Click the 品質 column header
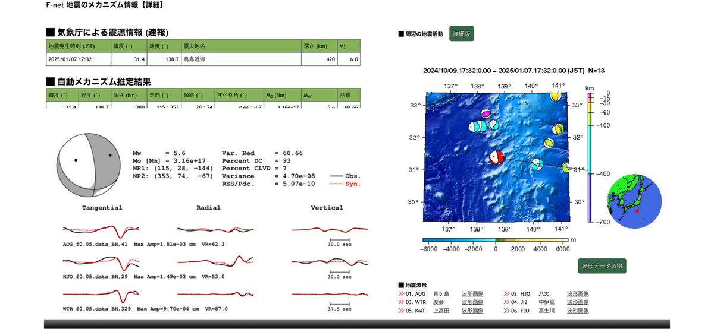The height and width of the screenshot is (329, 714). 349,95
